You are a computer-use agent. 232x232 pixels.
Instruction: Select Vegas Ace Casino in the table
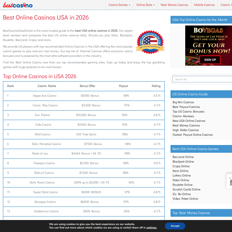(44, 96)
